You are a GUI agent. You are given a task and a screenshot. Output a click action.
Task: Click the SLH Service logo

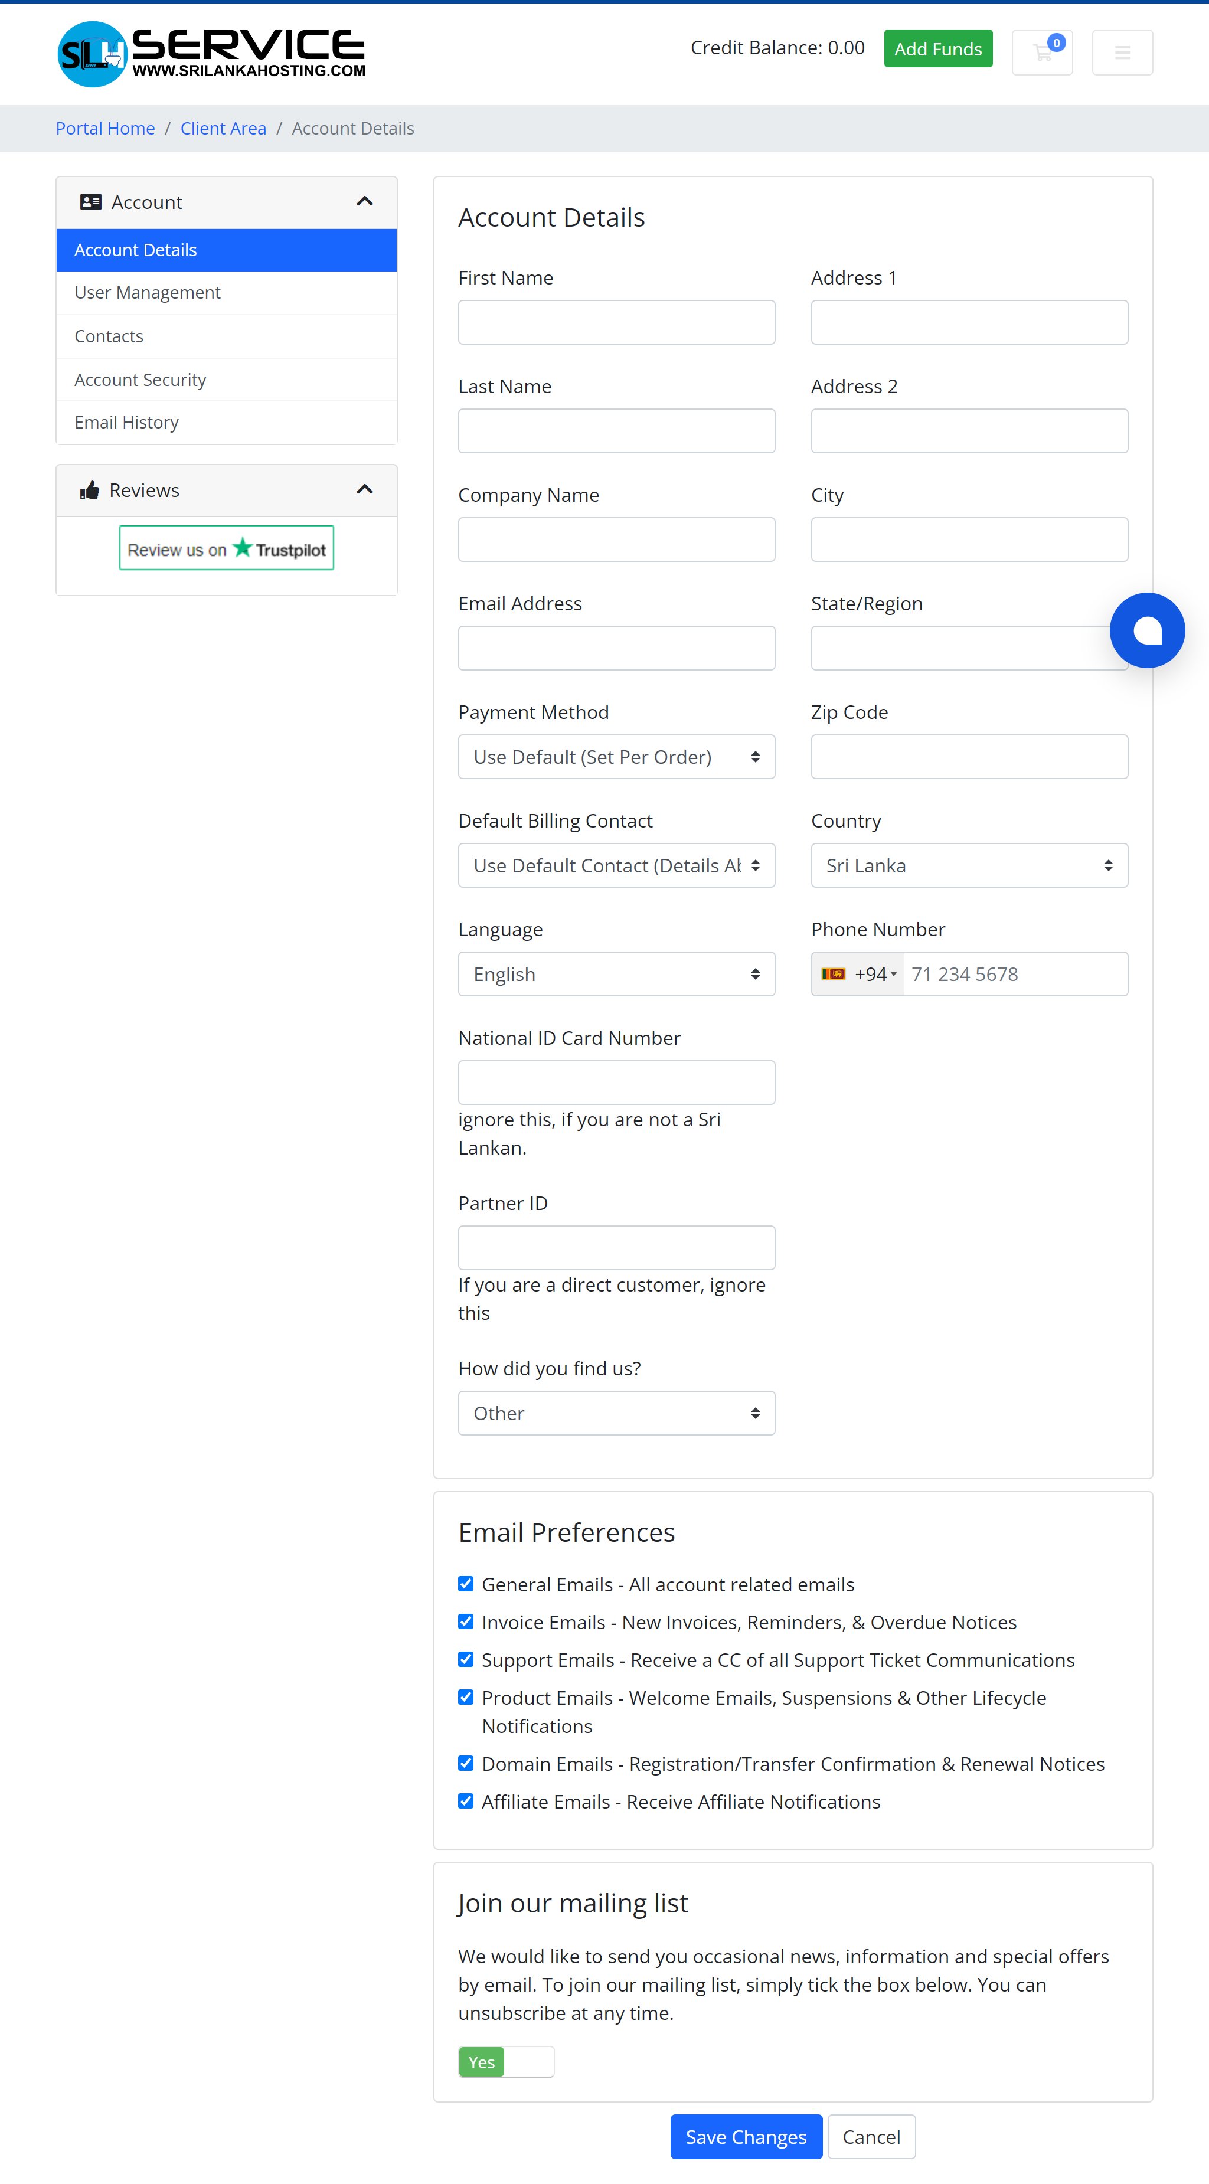click(x=211, y=54)
